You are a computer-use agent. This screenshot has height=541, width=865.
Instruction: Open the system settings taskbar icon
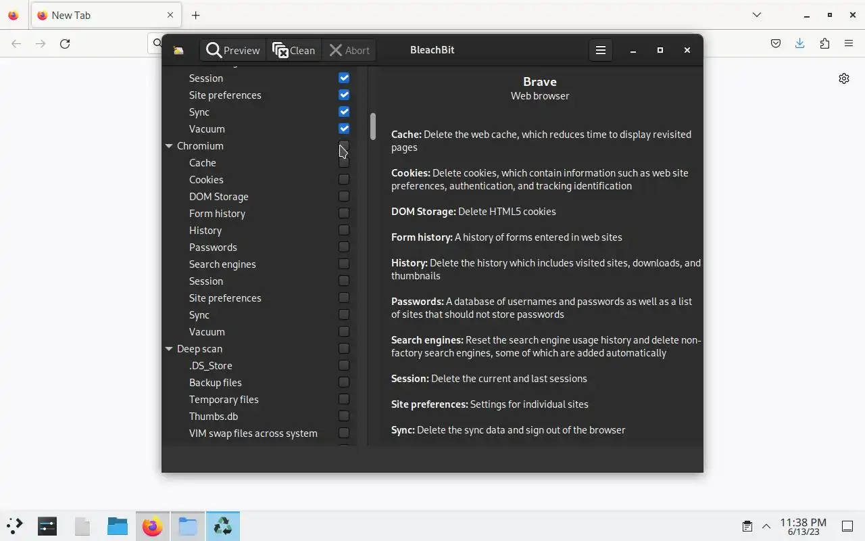click(47, 526)
